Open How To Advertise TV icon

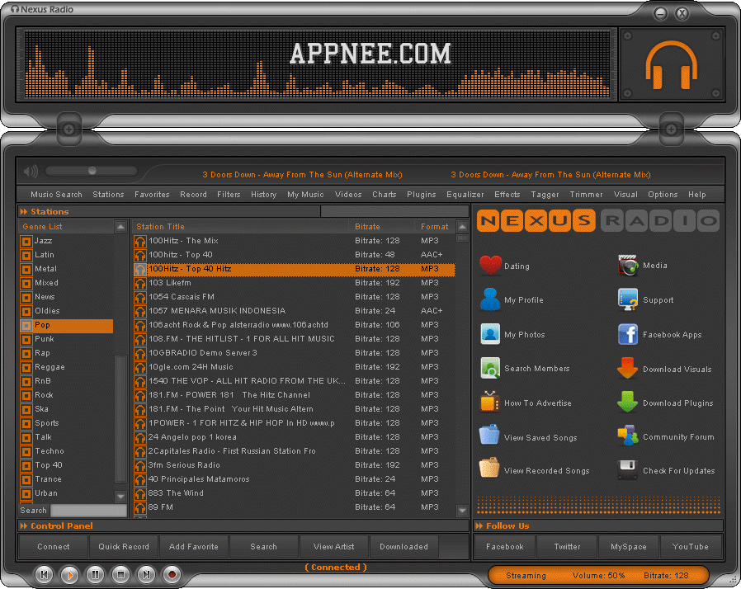click(x=490, y=403)
